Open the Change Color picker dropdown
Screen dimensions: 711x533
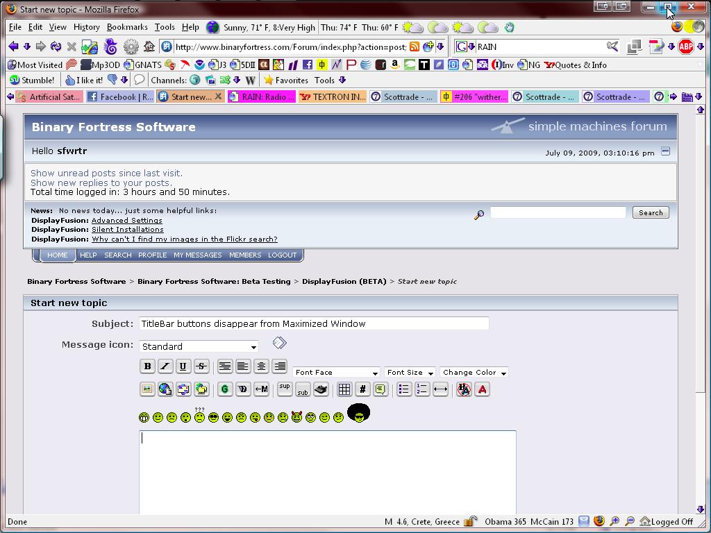(474, 373)
